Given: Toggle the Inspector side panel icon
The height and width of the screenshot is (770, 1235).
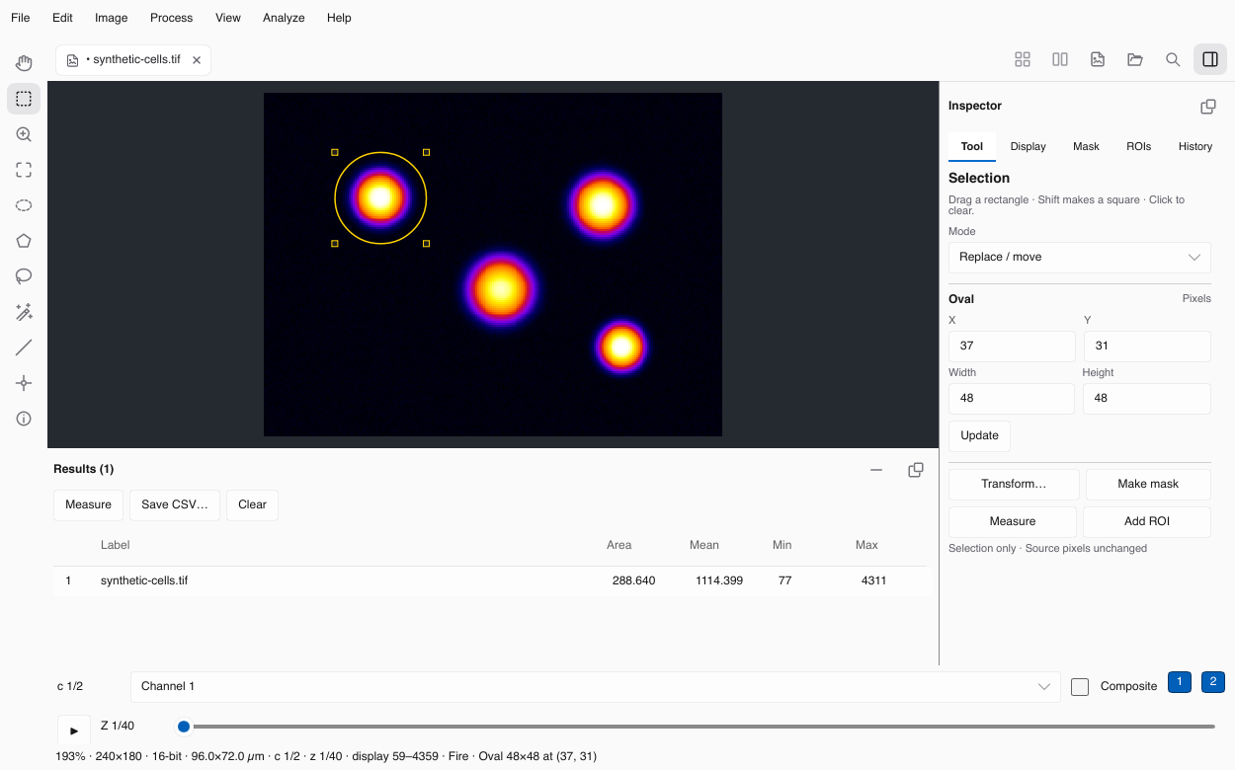Looking at the screenshot, I should [x=1210, y=59].
